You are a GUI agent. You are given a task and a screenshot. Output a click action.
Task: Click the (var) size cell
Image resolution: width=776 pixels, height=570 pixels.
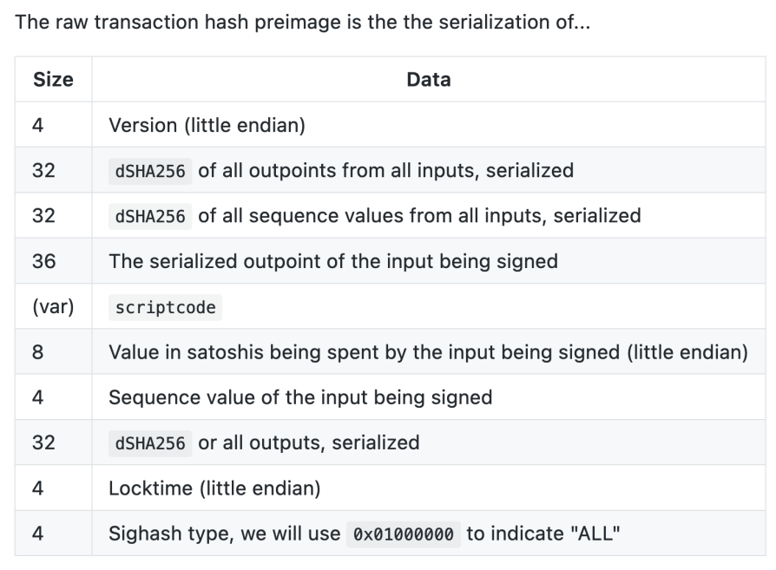[53, 307]
